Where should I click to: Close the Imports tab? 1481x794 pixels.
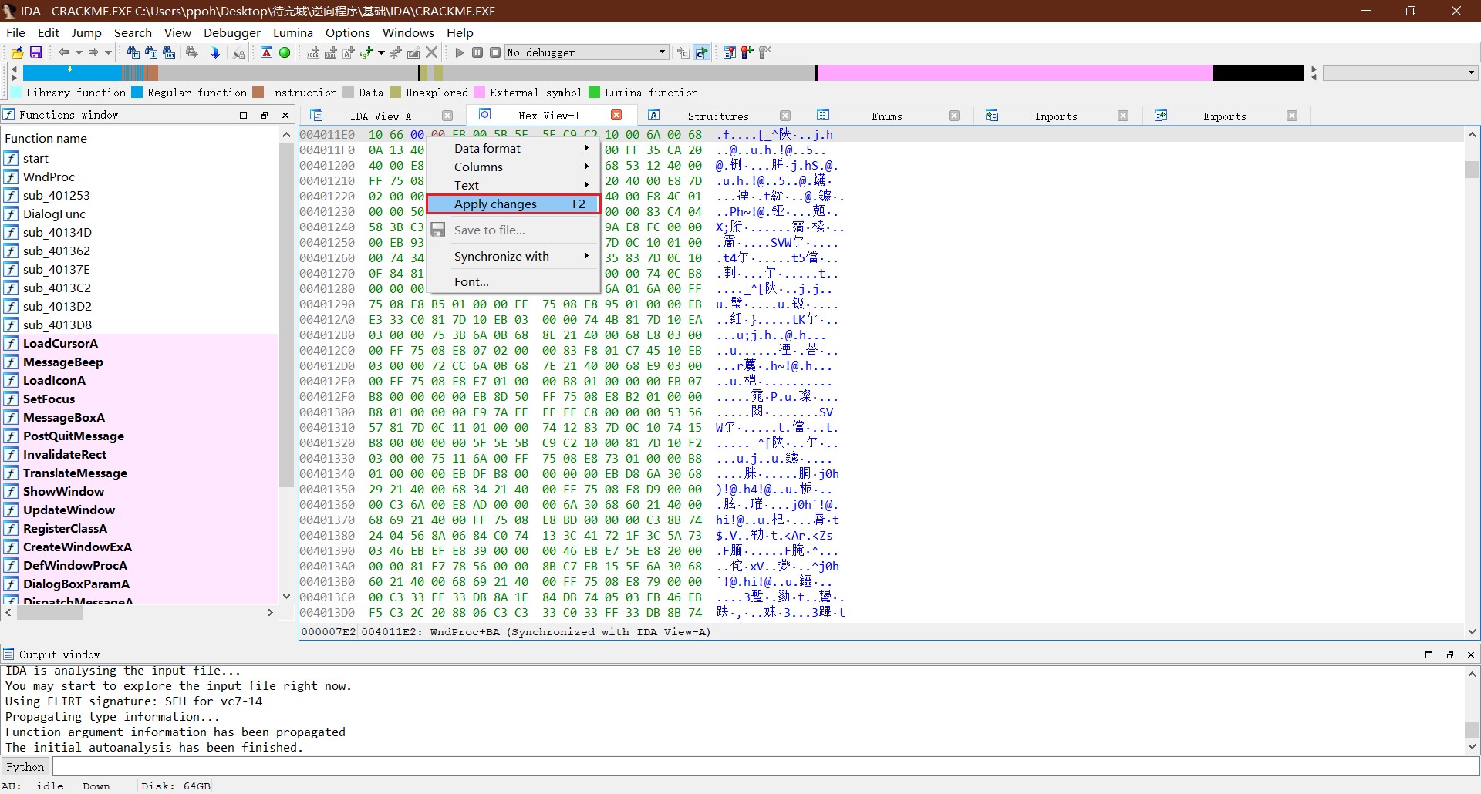(1123, 116)
